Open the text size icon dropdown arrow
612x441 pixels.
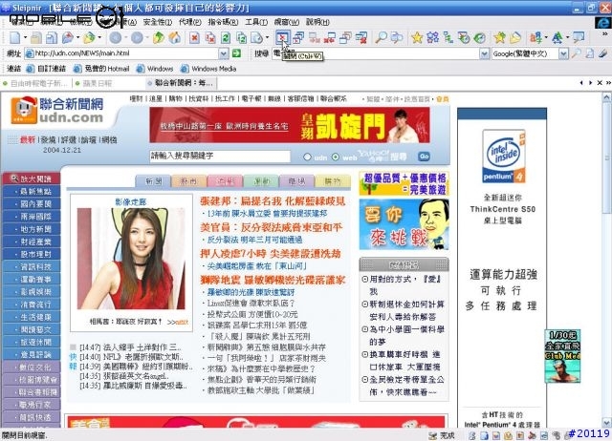(x=567, y=38)
